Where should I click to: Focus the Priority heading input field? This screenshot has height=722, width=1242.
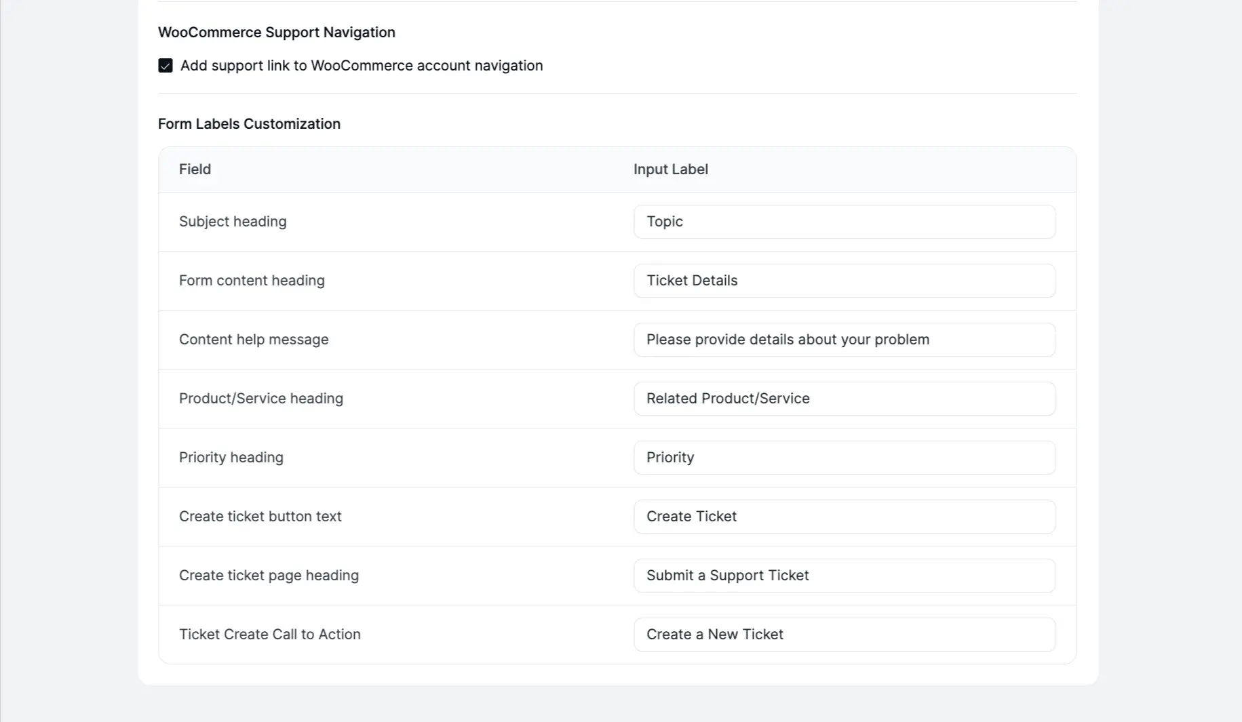[x=844, y=457]
